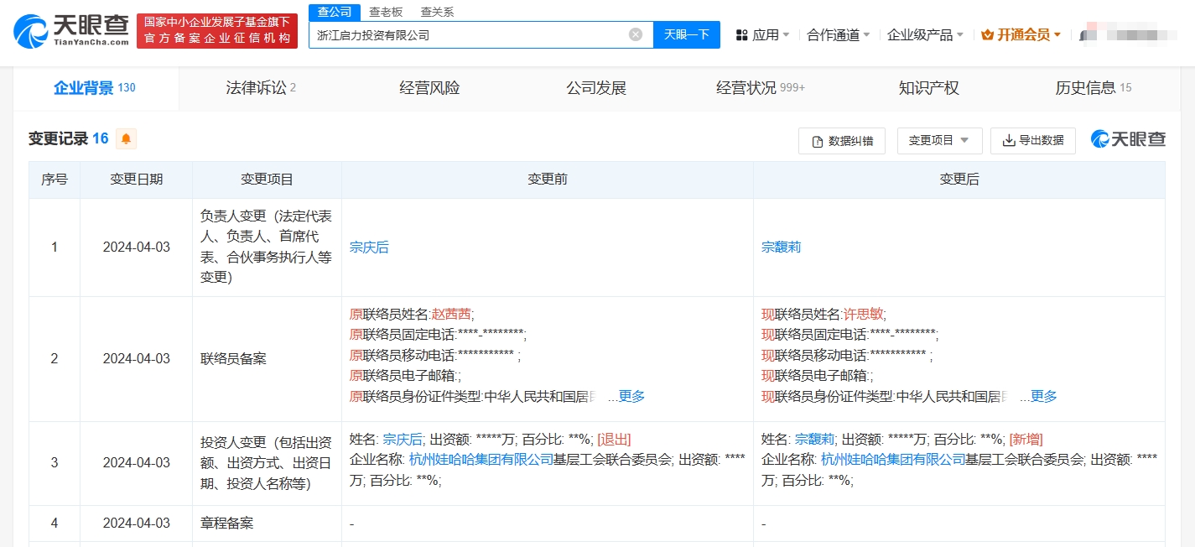The width and height of the screenshot is (1195, 547).
Task: Click the 变更日期 column header
Action: coord(137,180)
